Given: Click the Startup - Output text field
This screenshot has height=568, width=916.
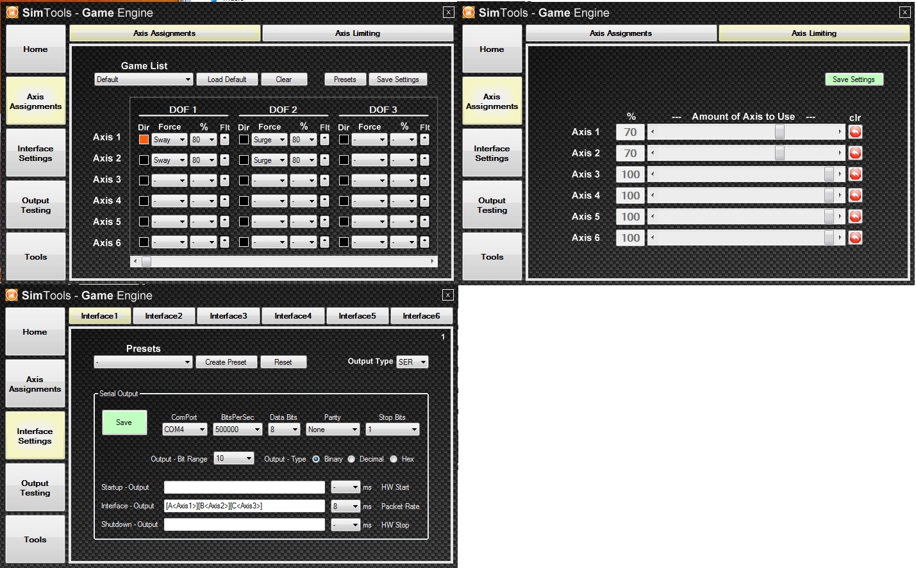Looking at the screenshot, I should click(x=244, y=487).
